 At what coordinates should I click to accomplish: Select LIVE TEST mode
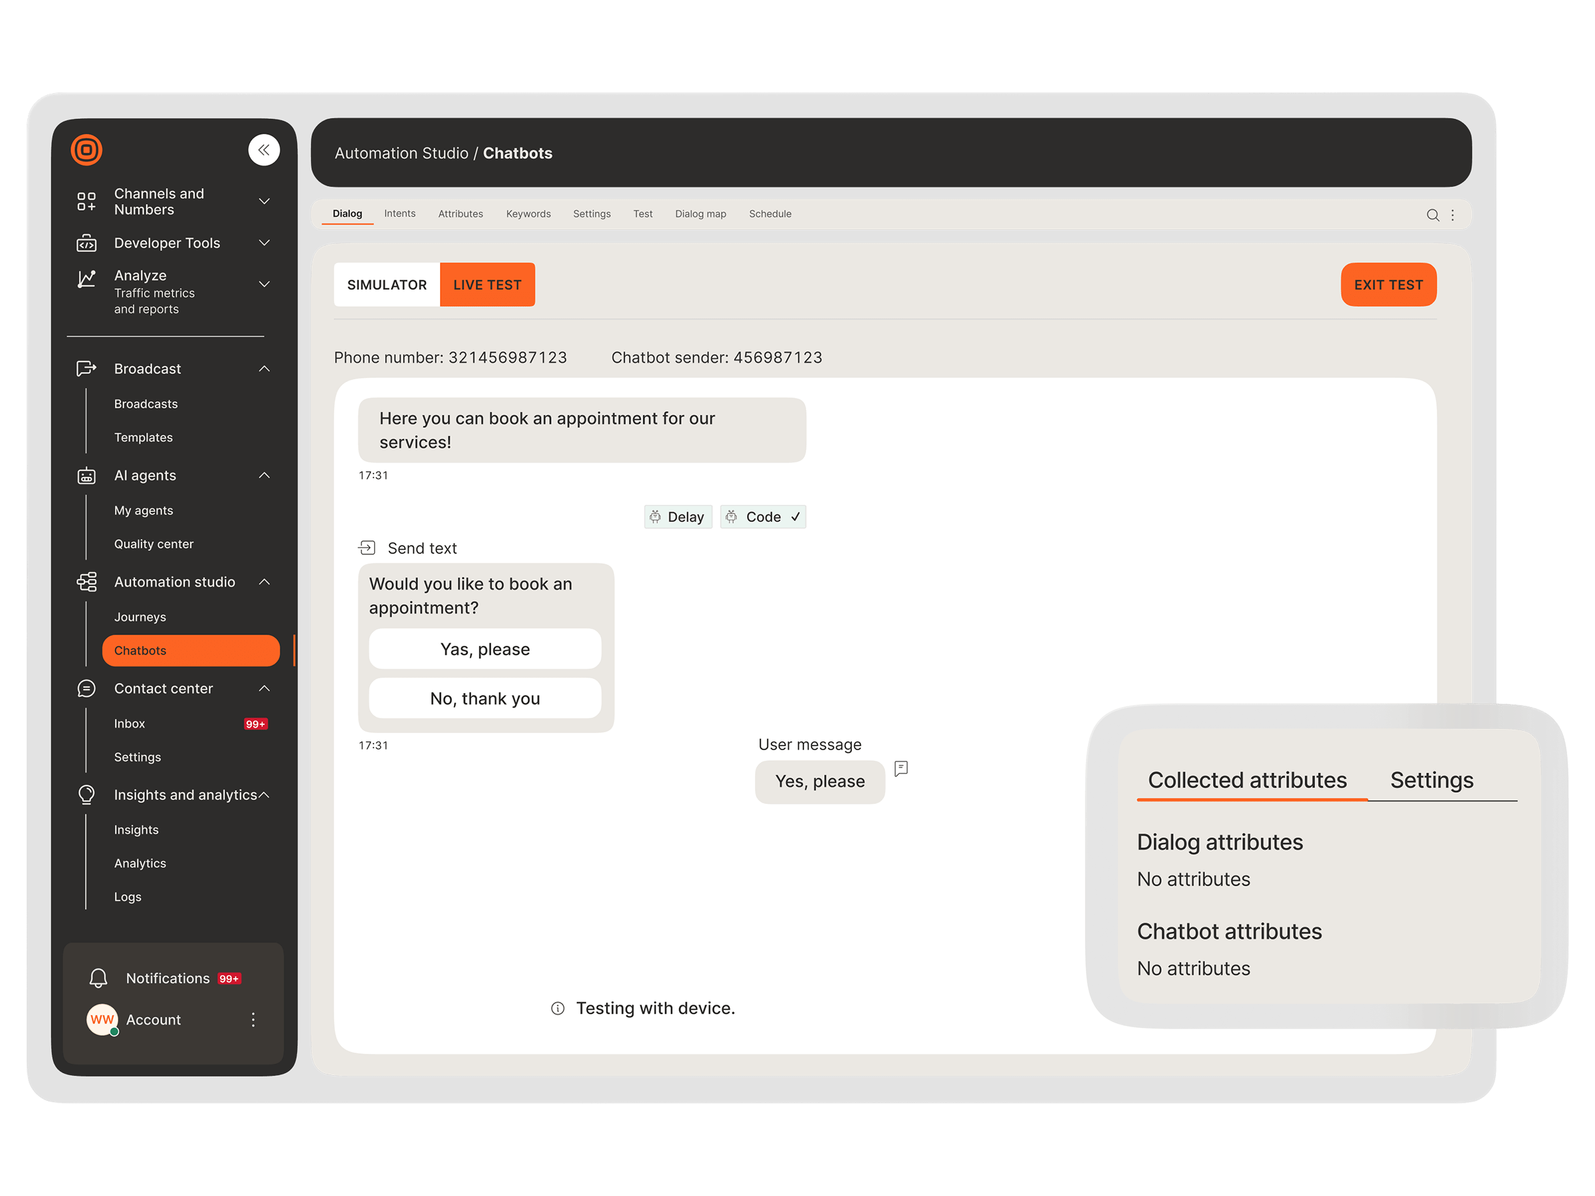click(x=487, y=285)
